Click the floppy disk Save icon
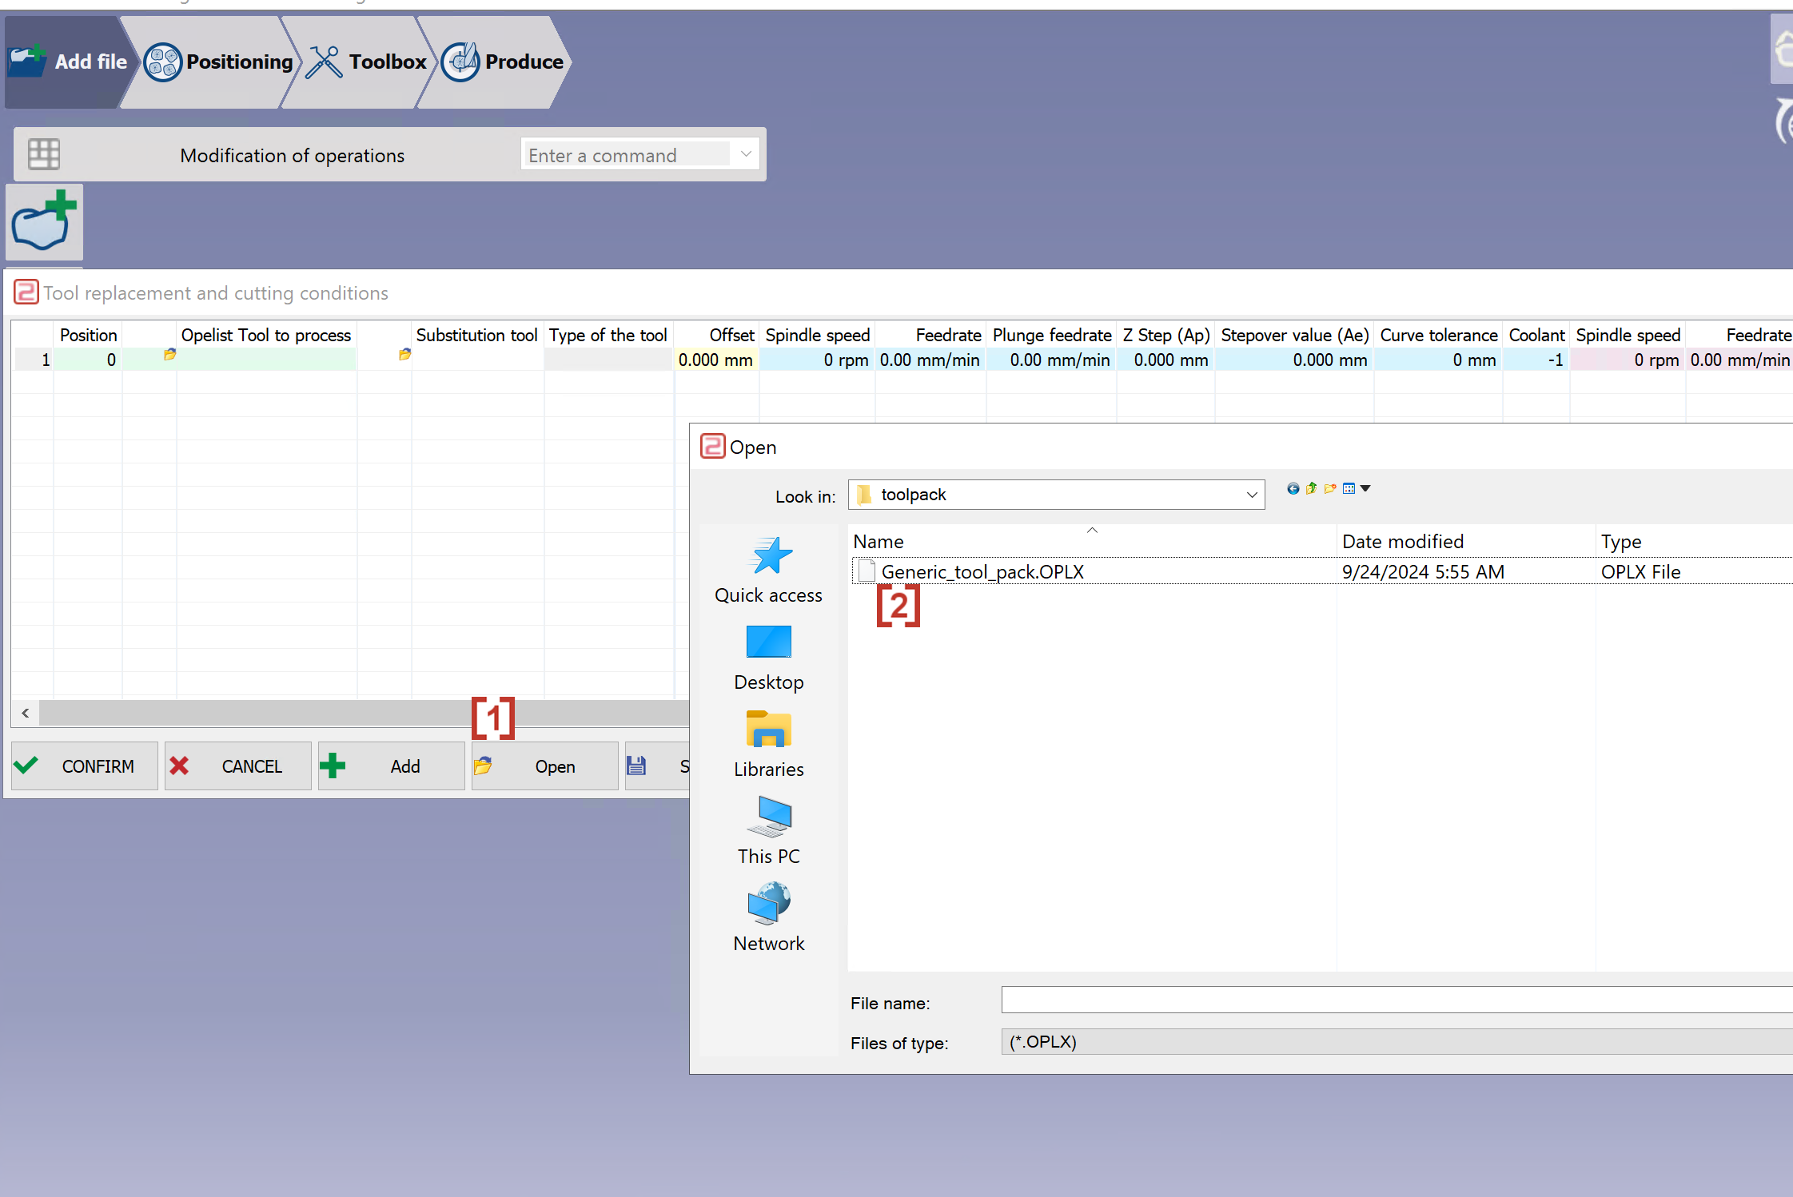This screenshot has height=1197, width=1793. click(636, 766)
